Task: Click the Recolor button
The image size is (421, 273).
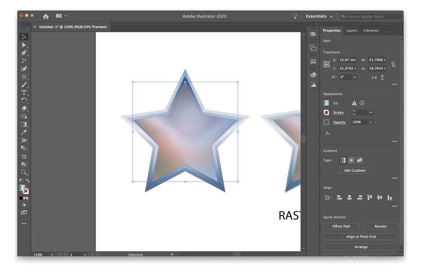Action: [x=381, y=226]
